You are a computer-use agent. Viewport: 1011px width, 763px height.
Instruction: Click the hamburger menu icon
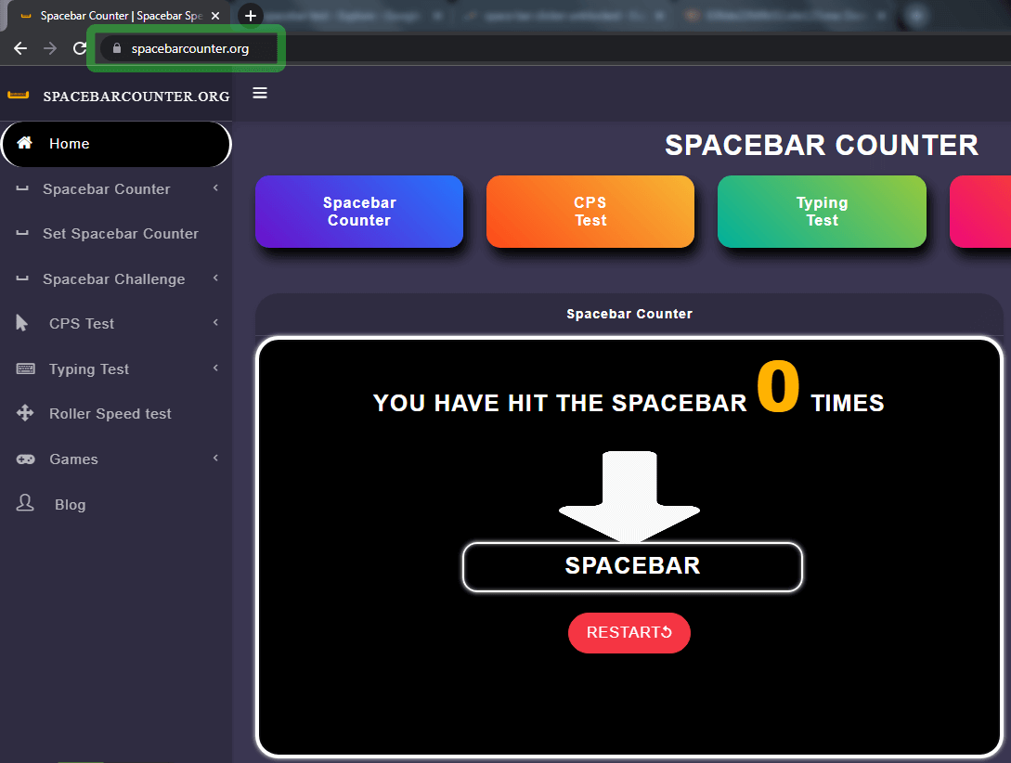[x=260, y=93]
